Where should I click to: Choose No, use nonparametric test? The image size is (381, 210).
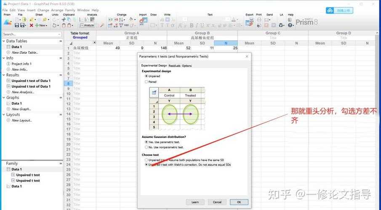click(x=147, y=147)
